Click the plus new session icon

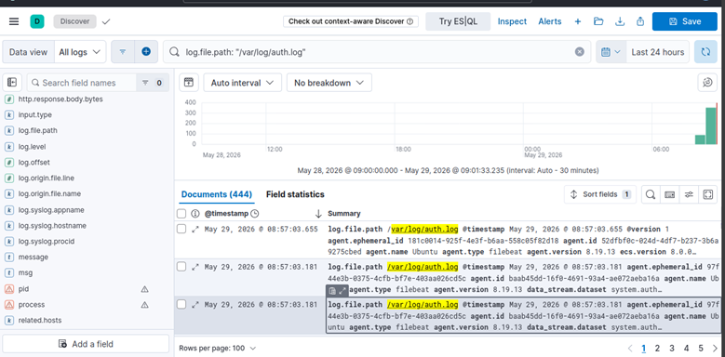(578, 21)
